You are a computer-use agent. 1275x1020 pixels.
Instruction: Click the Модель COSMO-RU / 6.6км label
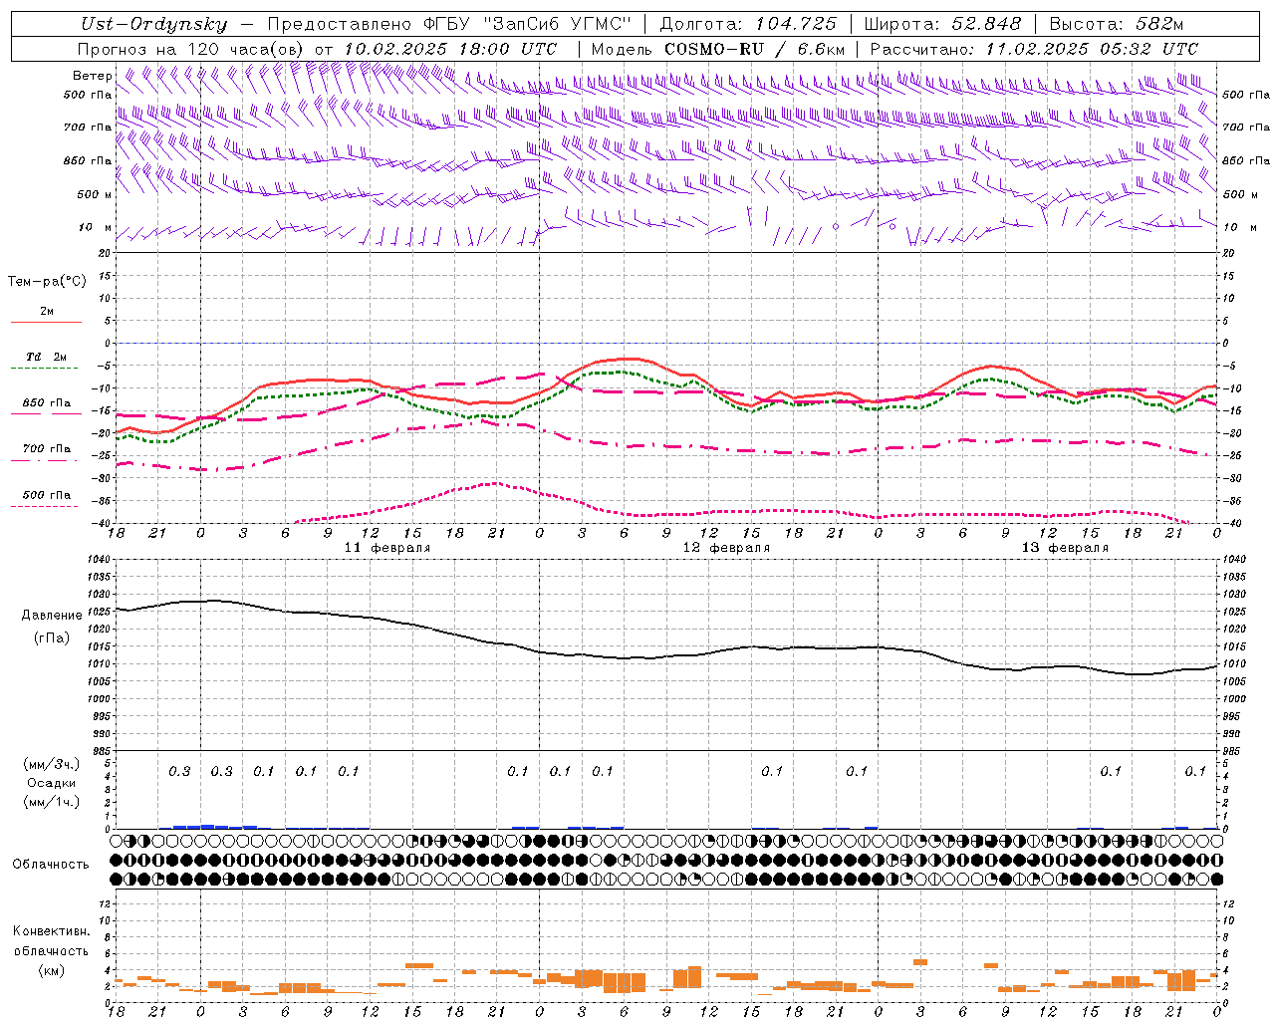click(717, 49)
